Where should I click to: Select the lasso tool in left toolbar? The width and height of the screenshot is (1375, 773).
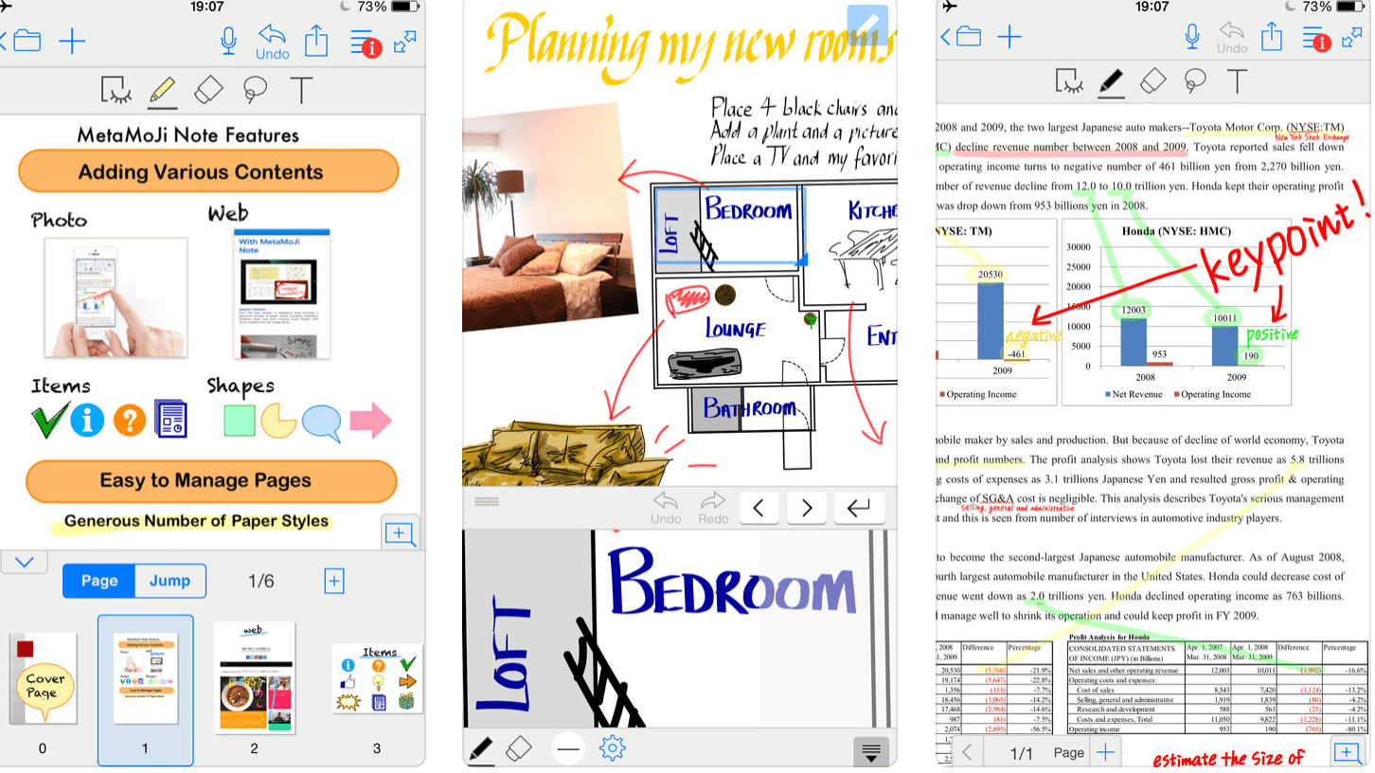pos(254,89)
